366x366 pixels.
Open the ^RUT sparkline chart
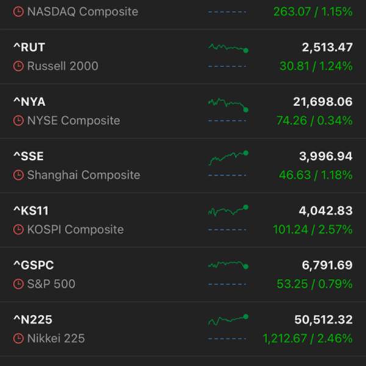pyautogui.click(x=228, y=48)
